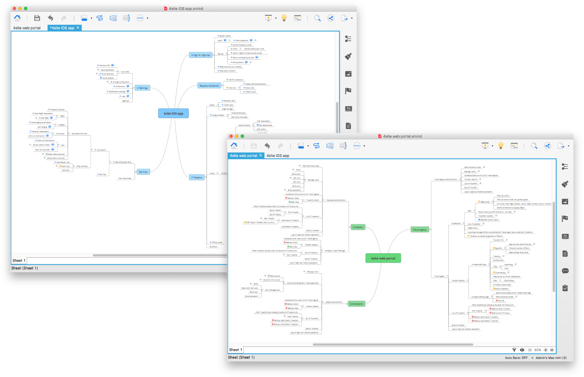Open Outline panel in iOS app window sidebar
The height and width of the screenshot is (377, 584).
[x=348, y=39]
